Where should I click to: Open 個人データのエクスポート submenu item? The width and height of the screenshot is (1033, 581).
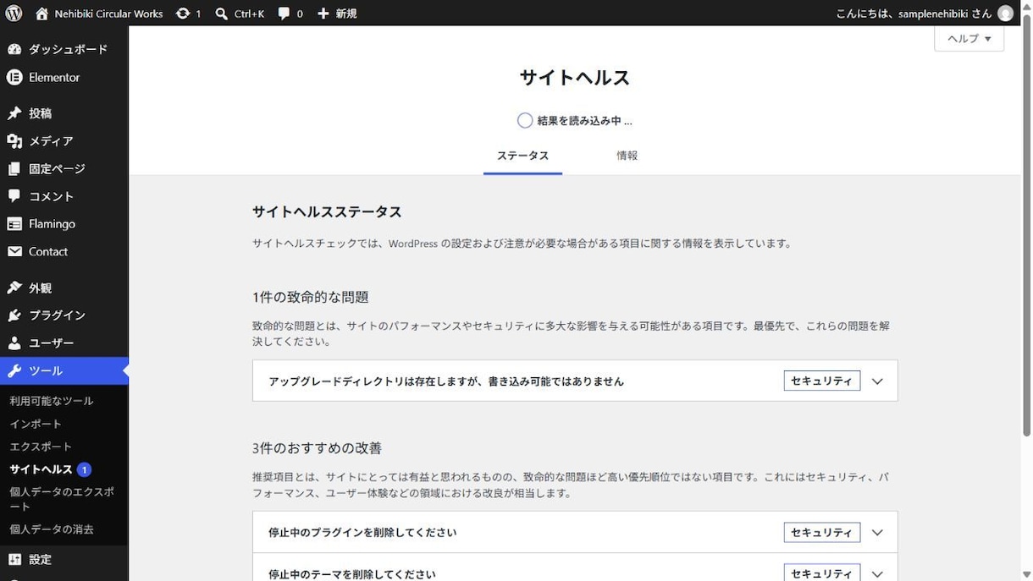(61, 499)
